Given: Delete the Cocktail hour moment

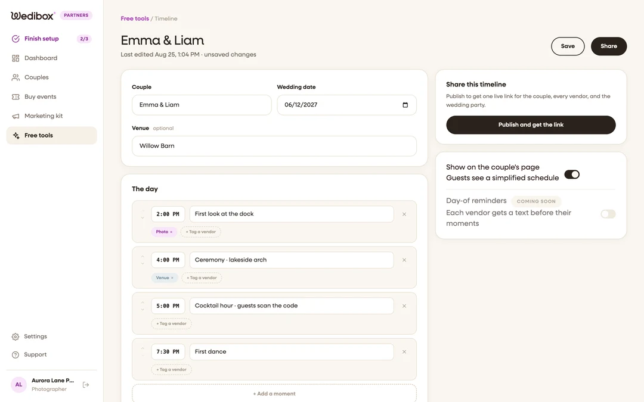Looking at the screenshot, I should [x=404, y=306].
